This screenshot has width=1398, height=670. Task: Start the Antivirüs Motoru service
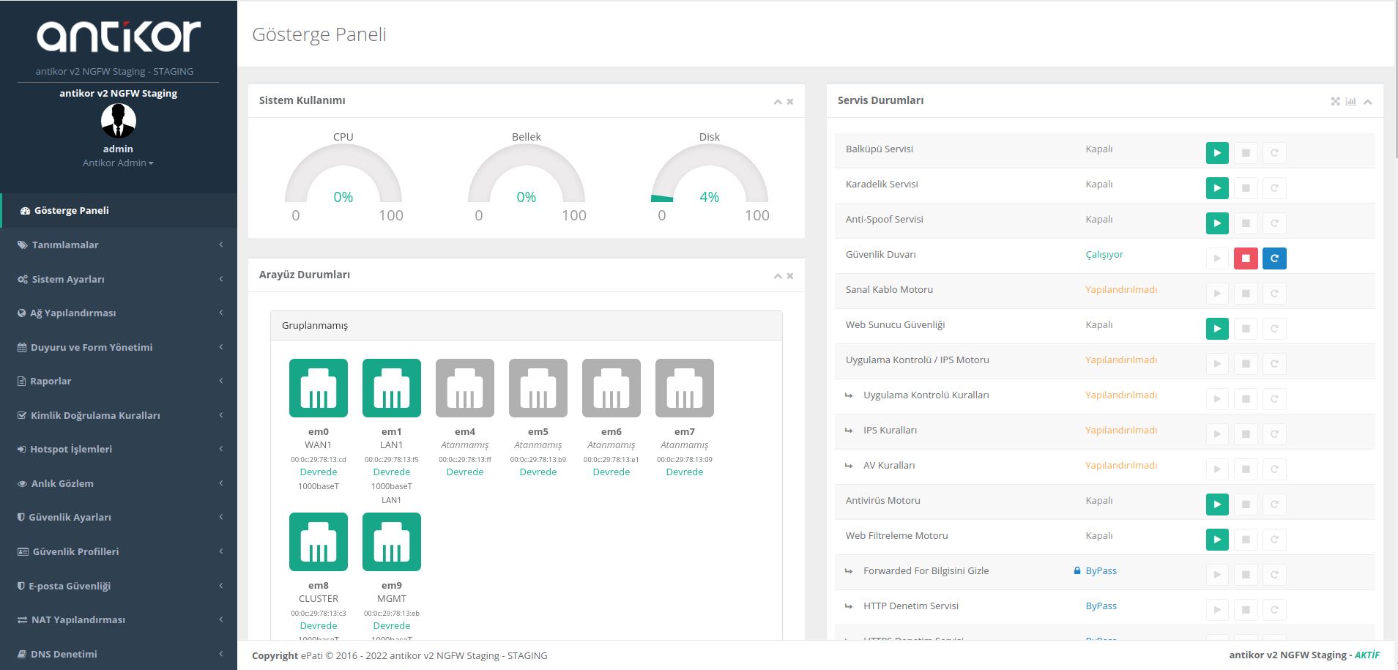point(1217,505)
